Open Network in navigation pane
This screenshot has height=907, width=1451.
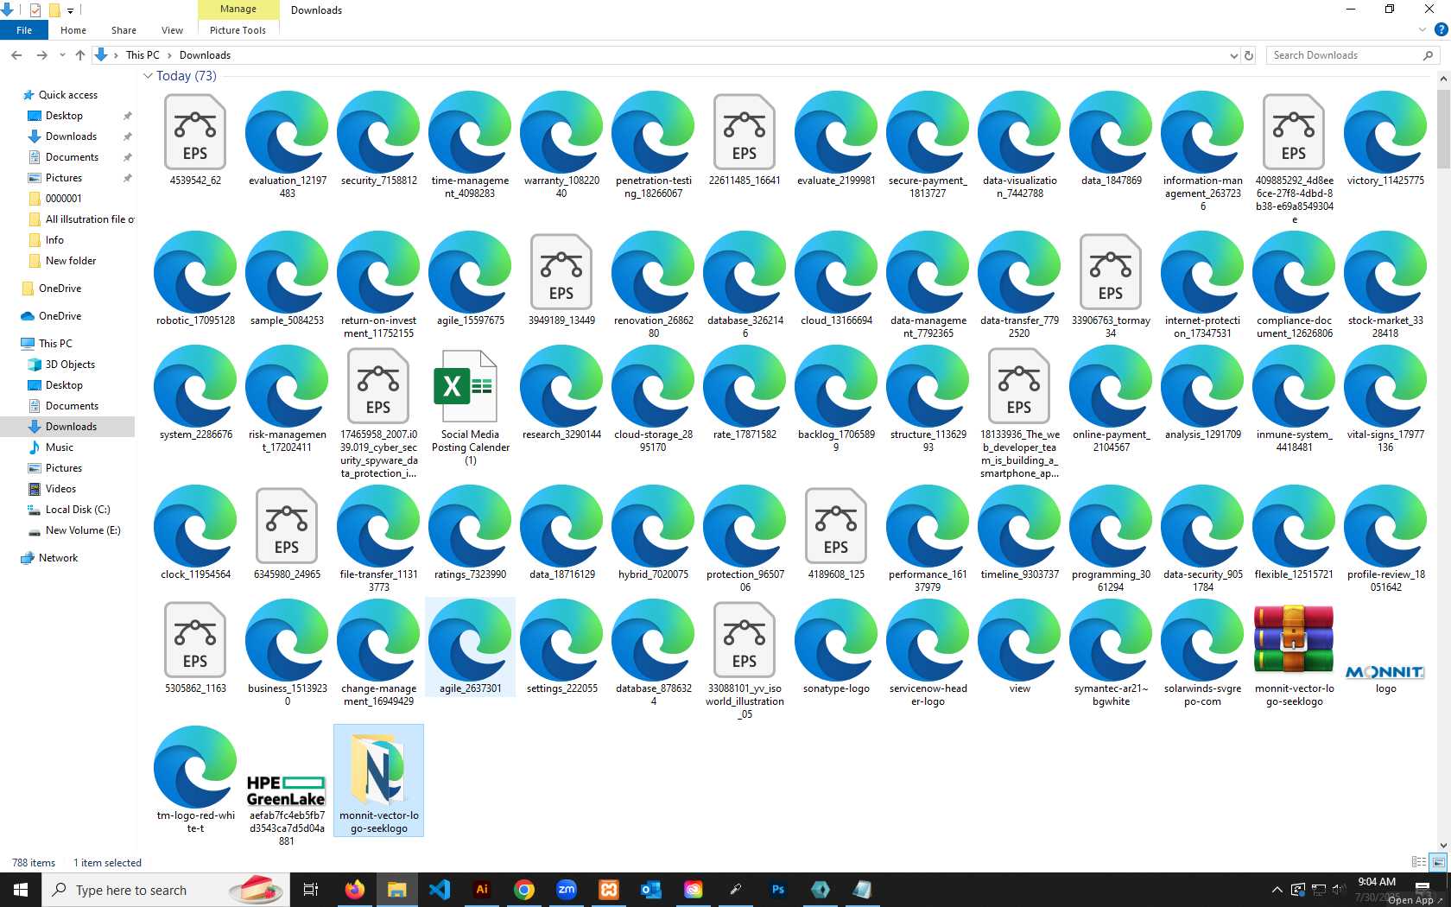58,558
